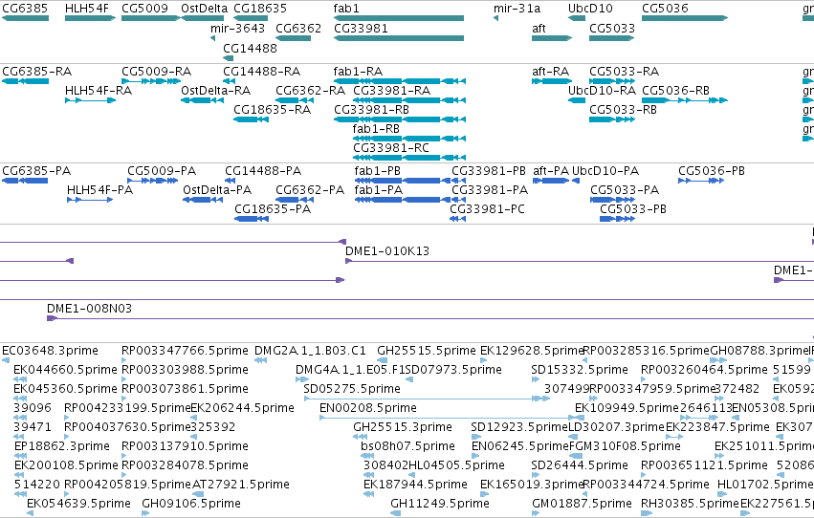The height and width of the screenshot is (518, 814).
Task: Click the aft-RA transcript label
Action: coord(551,71)
